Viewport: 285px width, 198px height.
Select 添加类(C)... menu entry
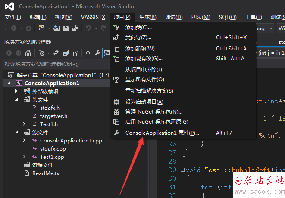coord(183,28)
